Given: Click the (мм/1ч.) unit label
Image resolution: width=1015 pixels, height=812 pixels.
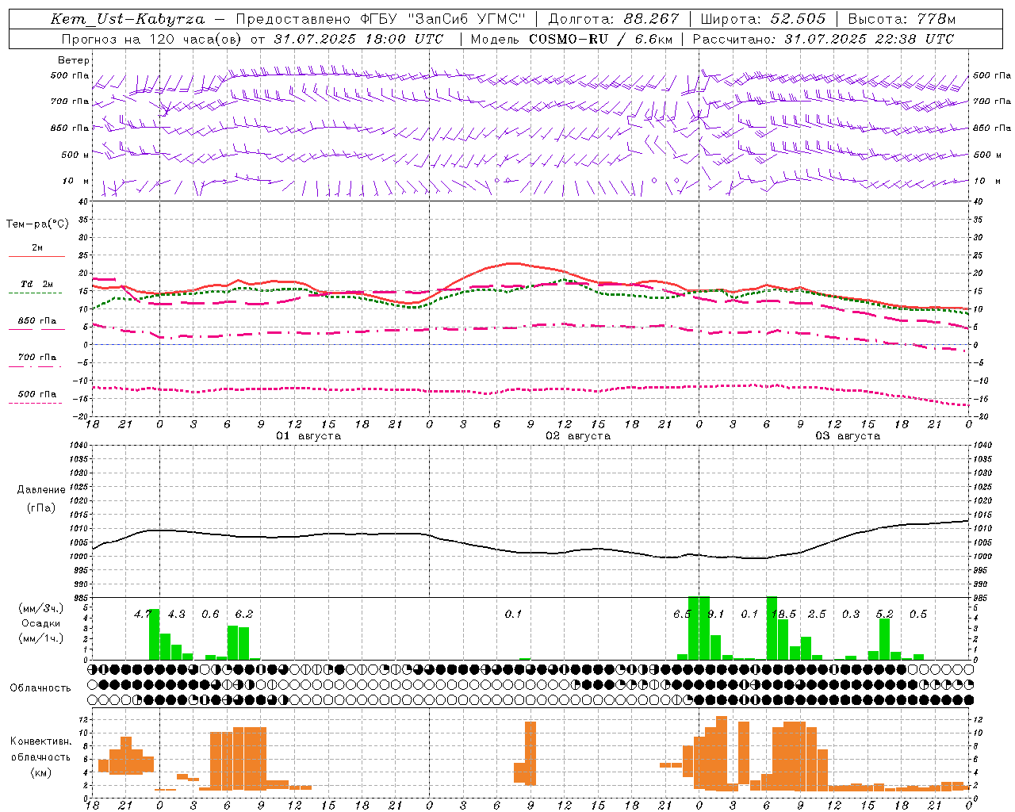Looking at the screenshot, I should 40,638.
